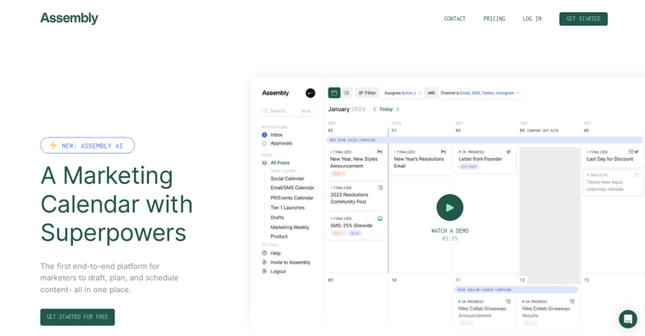Open the New: Assembly AI announcement badge
This screenshot has width=645, height=336.
[88, 145]
